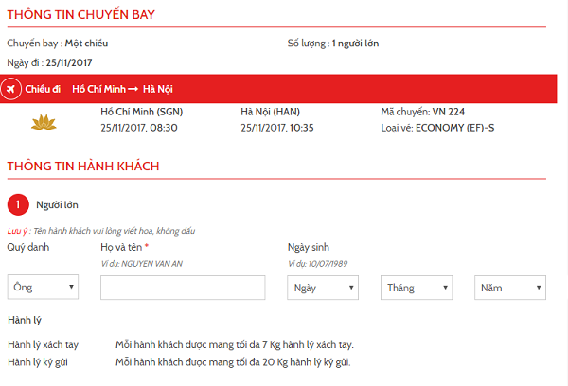Click 'Hồ Chí Minh → Hà Nội' route text
This screenshot has height=386, width=568.
click(122, 89)
